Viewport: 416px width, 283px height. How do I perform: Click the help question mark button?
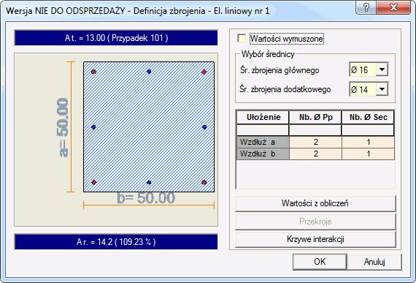(x=366, y=7)
